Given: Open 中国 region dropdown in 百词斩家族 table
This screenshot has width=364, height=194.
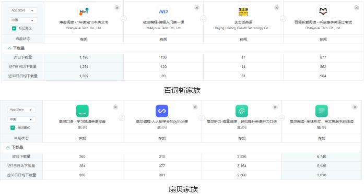Looking at the screenshot, I should pos(23,20).
